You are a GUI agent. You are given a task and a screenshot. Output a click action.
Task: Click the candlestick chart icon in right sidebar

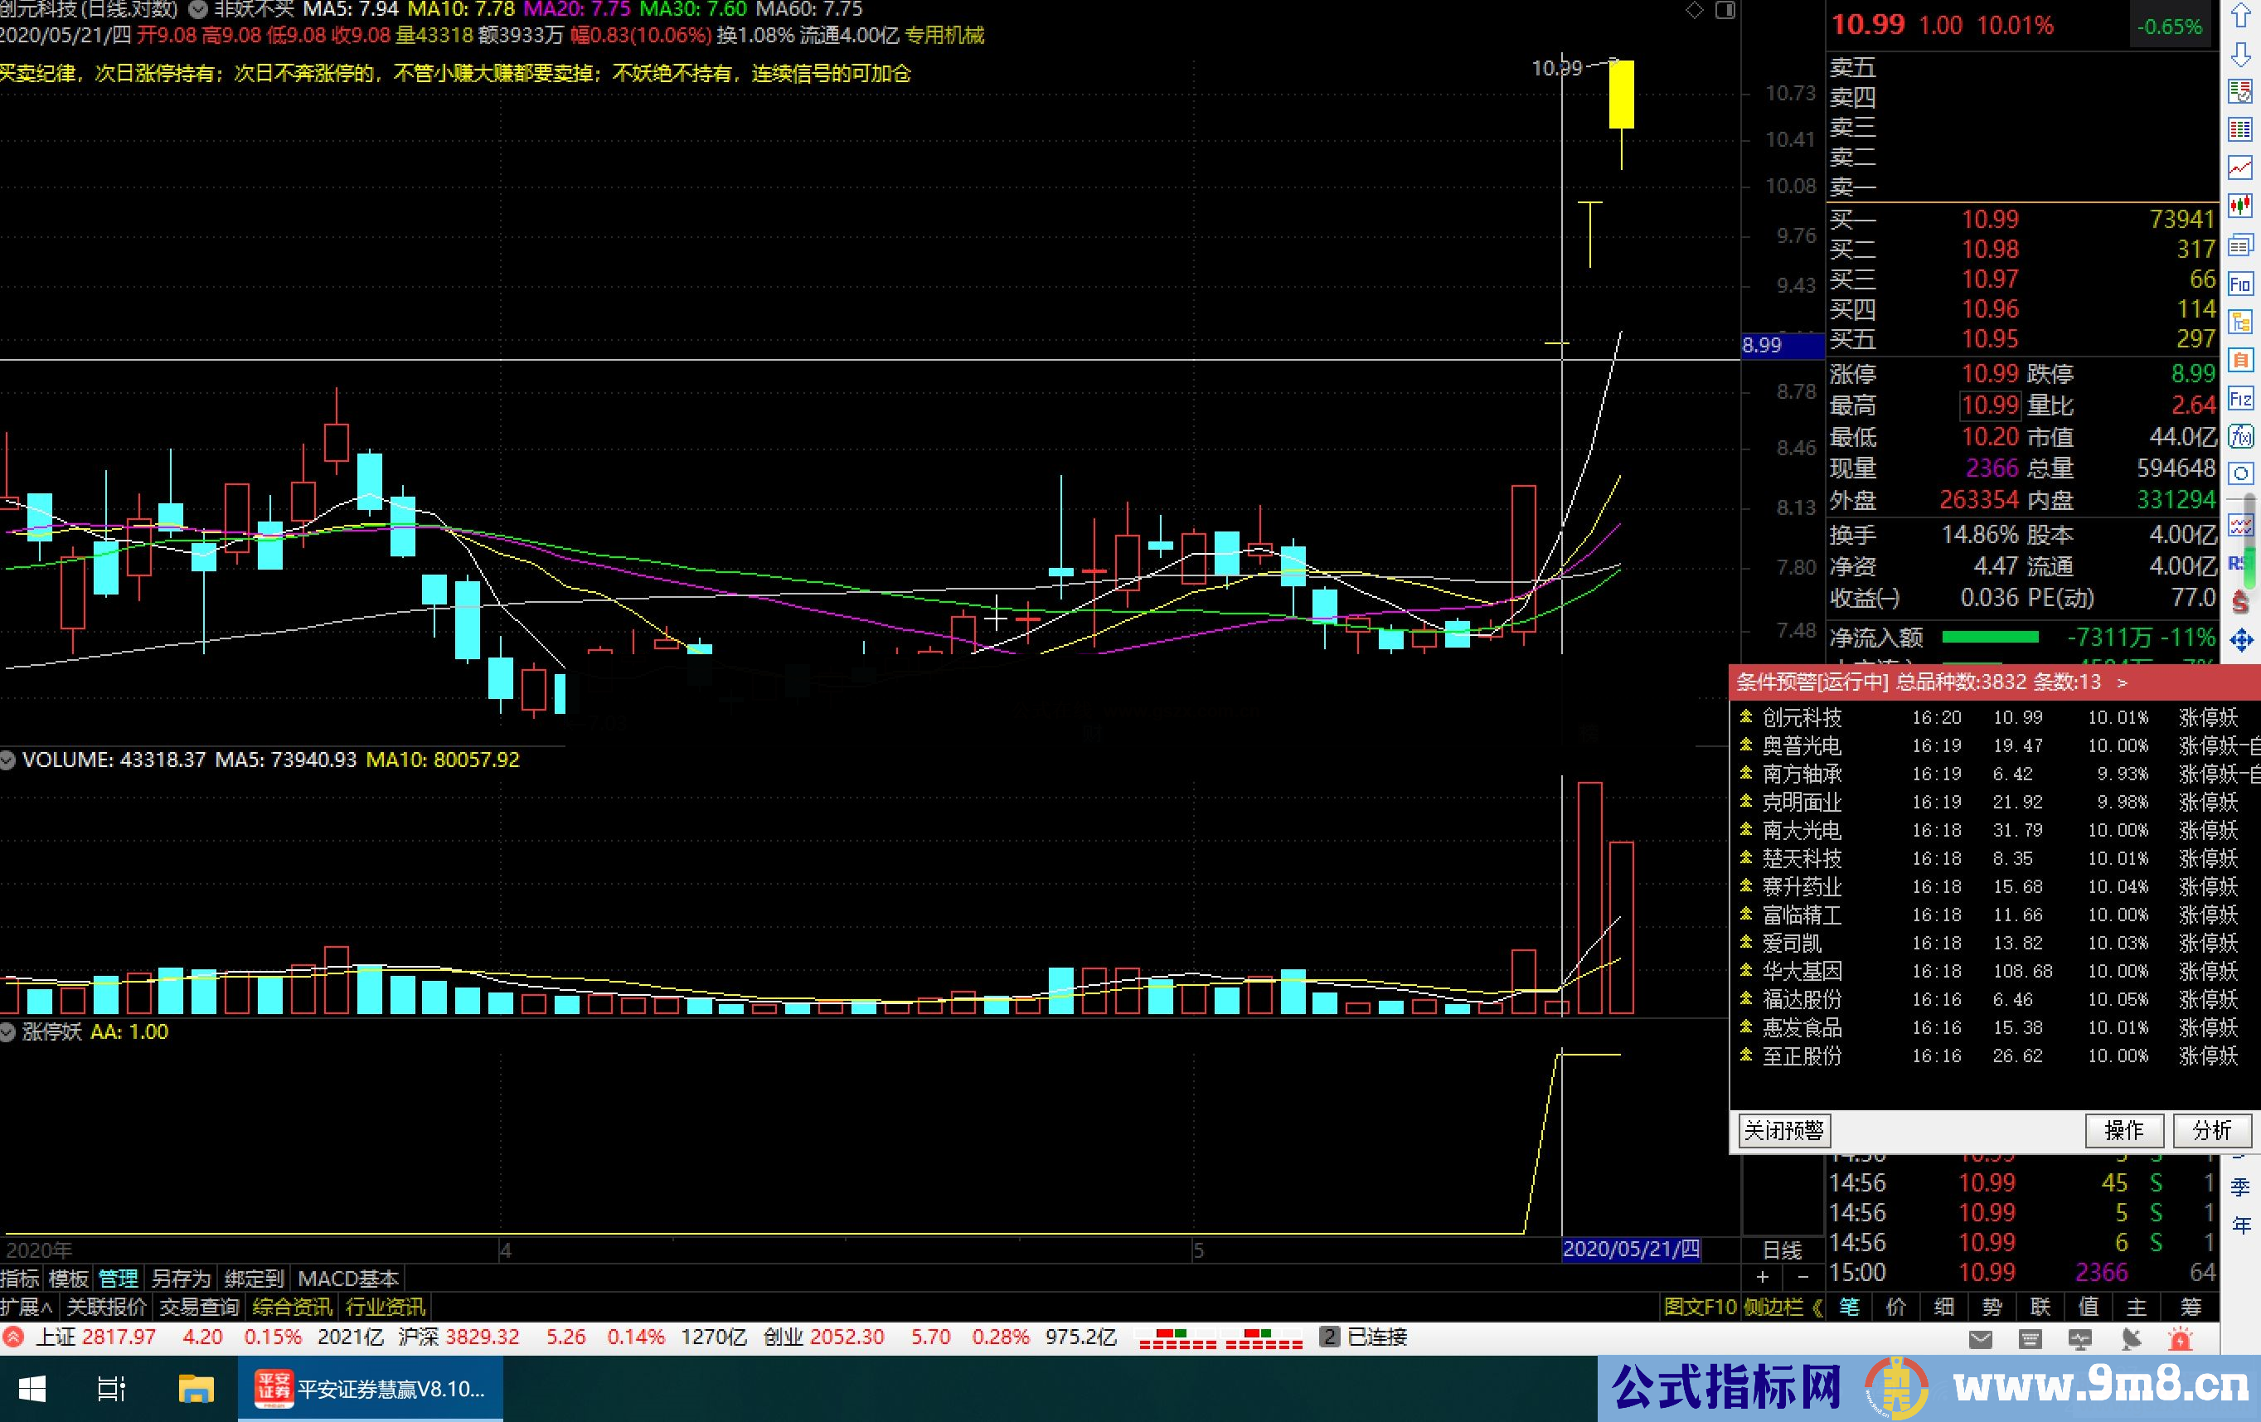[2240, 206]
